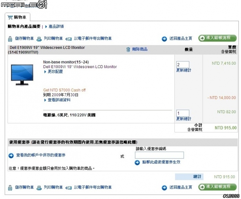The image size is (241, 199).
Task: Click the 電源線, 6英尺, 110/220V 美國 text
Action: click(69, 115)
